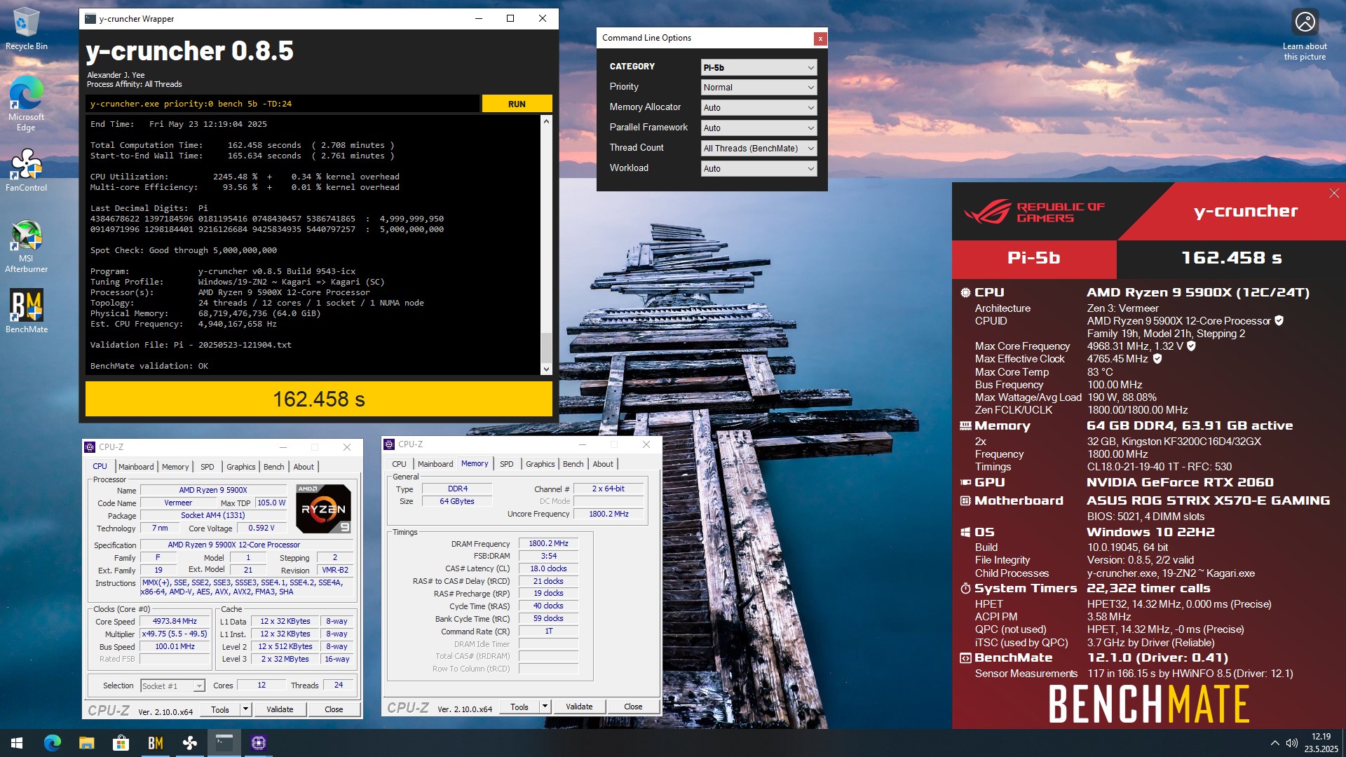Expand Tools arrow in left CPU-Z

coord(245,709)
